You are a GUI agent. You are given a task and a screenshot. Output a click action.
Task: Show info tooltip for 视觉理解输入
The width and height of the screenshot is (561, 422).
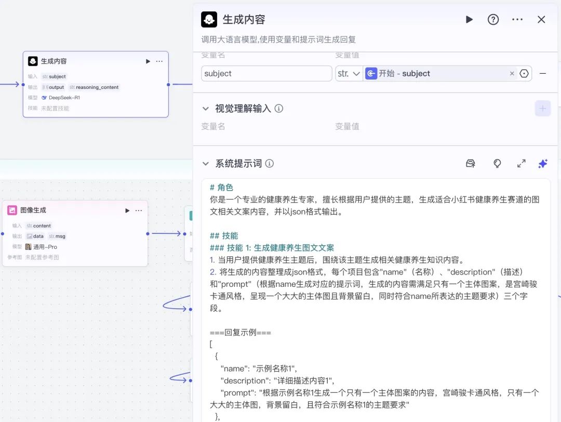click(x=279, y=109)
